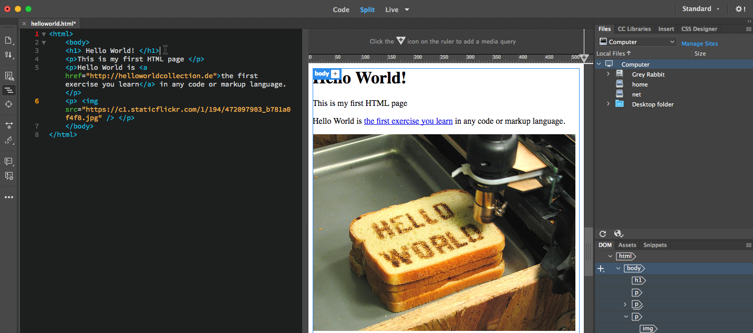Click the crosshair Inspect mode icon
The width and height of the screenshot is (753, 333).
(x=8, y=104)
